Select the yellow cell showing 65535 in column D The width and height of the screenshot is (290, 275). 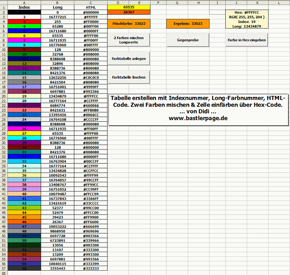[129, 7]
